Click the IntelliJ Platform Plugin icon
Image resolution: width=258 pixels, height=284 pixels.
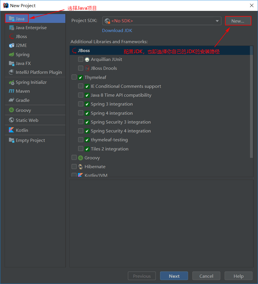[11, 72]
